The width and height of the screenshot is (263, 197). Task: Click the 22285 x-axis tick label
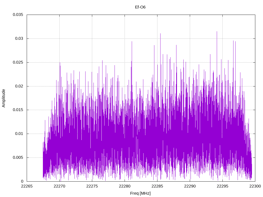point(157,186)
